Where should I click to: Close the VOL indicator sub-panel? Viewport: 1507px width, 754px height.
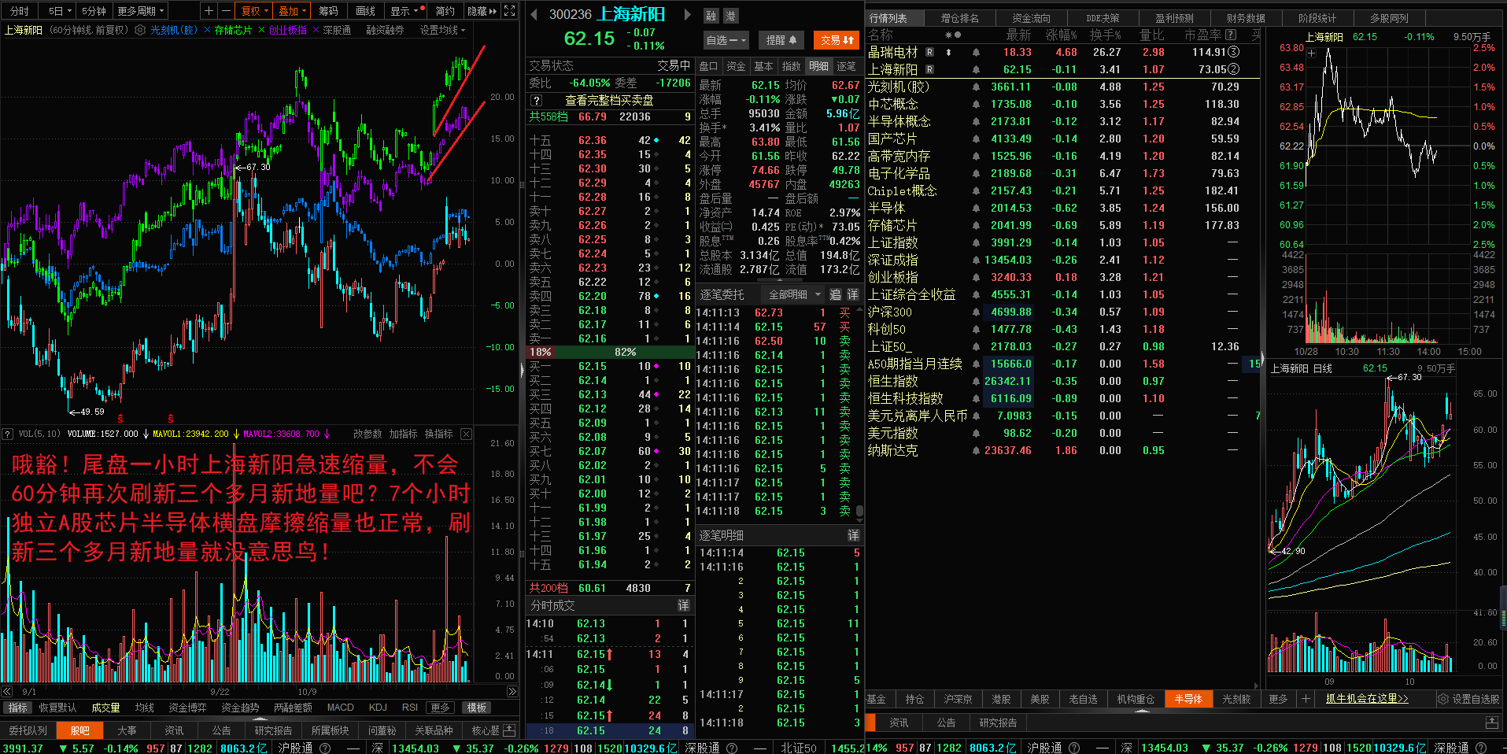pyautogui.click(x=466, y=434)
